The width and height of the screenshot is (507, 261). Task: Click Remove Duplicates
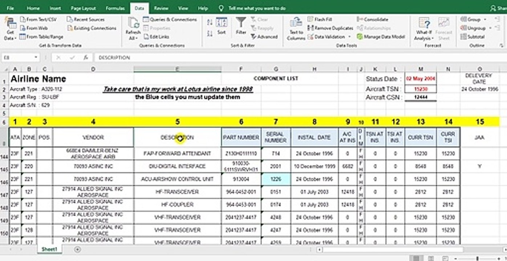(x=330, y=28)
